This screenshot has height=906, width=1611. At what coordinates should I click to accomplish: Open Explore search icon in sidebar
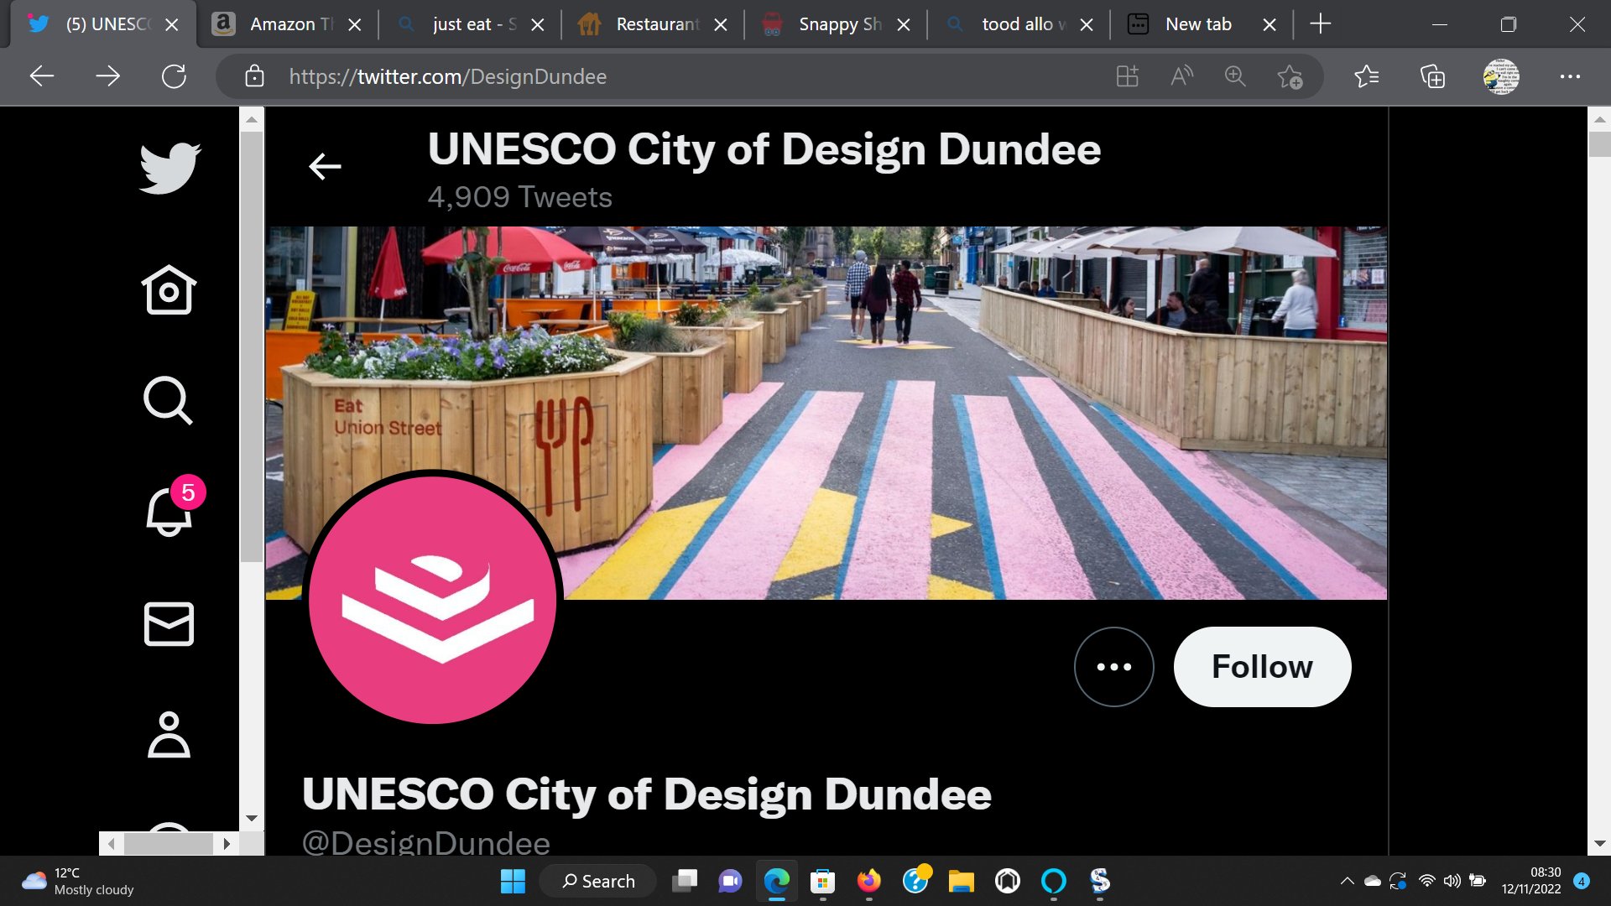point(168,400)
